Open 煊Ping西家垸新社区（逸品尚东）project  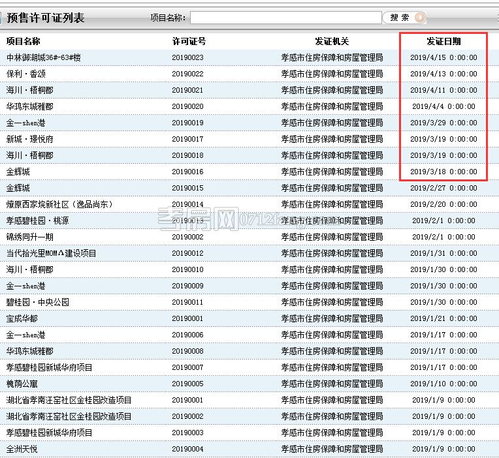[x=59, y=204]
